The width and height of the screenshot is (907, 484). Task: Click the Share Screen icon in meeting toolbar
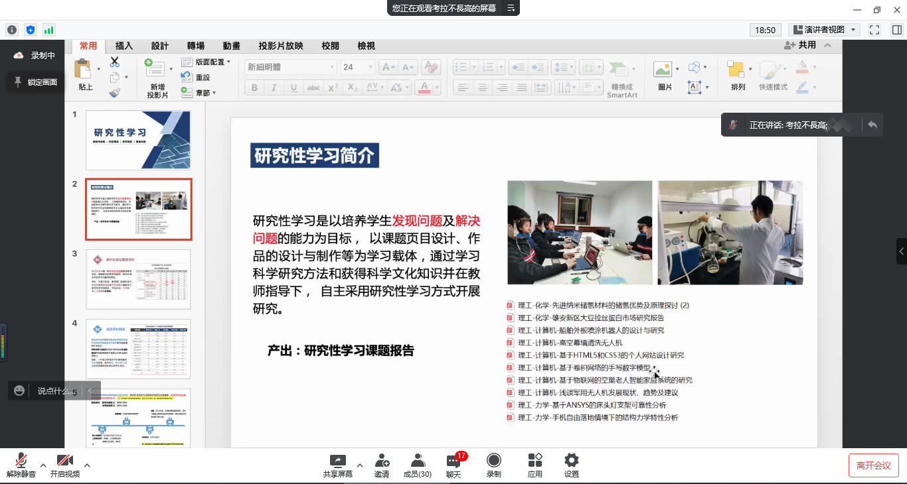coord(338,461)
